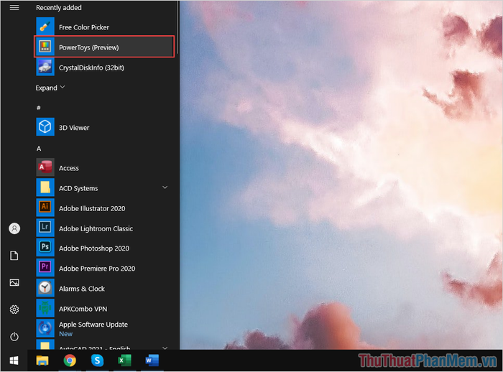503x372 pixels.
Task: Click the Adobe Illustrator 2020 Ai icon
Action: (45, 208)
